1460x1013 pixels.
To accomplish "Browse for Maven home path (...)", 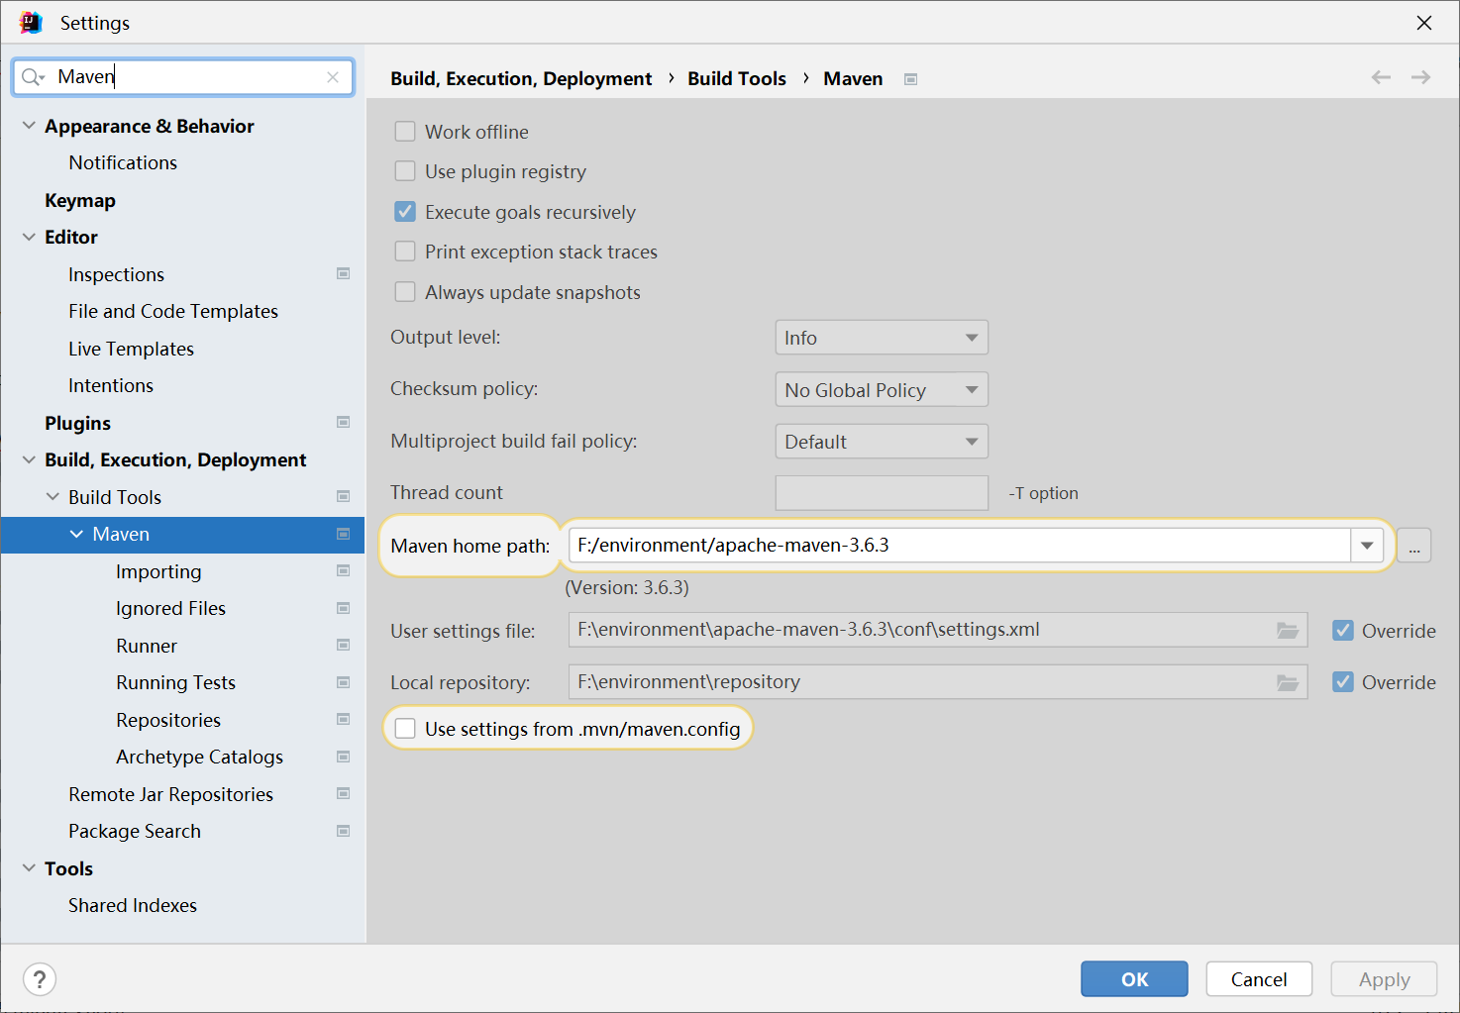I will [x=1414, y=546].
